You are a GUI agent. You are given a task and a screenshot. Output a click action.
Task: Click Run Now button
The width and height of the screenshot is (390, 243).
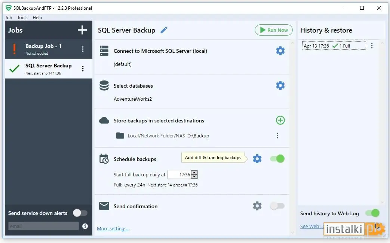274,30
